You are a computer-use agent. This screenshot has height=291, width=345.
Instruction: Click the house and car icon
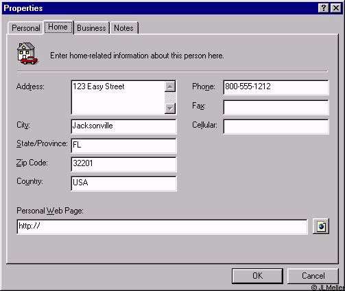[27, 54]
